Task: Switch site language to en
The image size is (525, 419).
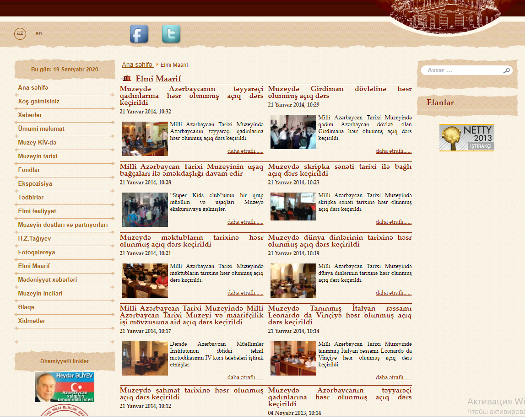Action: pyautogui.click(x=39, y=33)
